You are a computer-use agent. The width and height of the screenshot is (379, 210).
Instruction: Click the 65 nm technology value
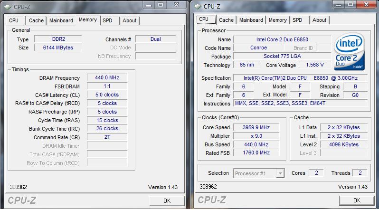[246, 65]
